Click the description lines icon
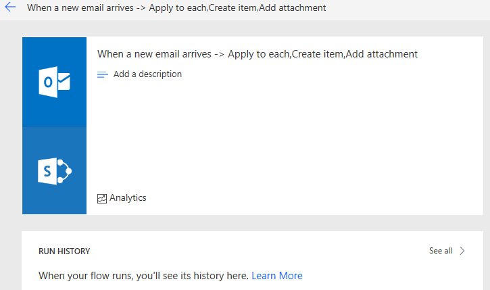 (103, 74)
